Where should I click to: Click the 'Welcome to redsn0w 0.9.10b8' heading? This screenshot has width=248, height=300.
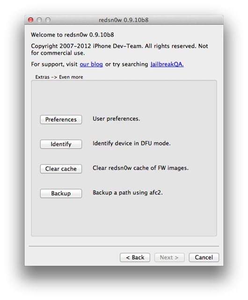(73, 35)
